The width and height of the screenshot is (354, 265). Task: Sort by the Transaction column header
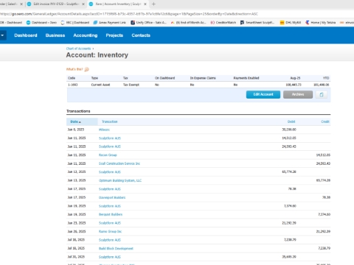click(110, 121)
